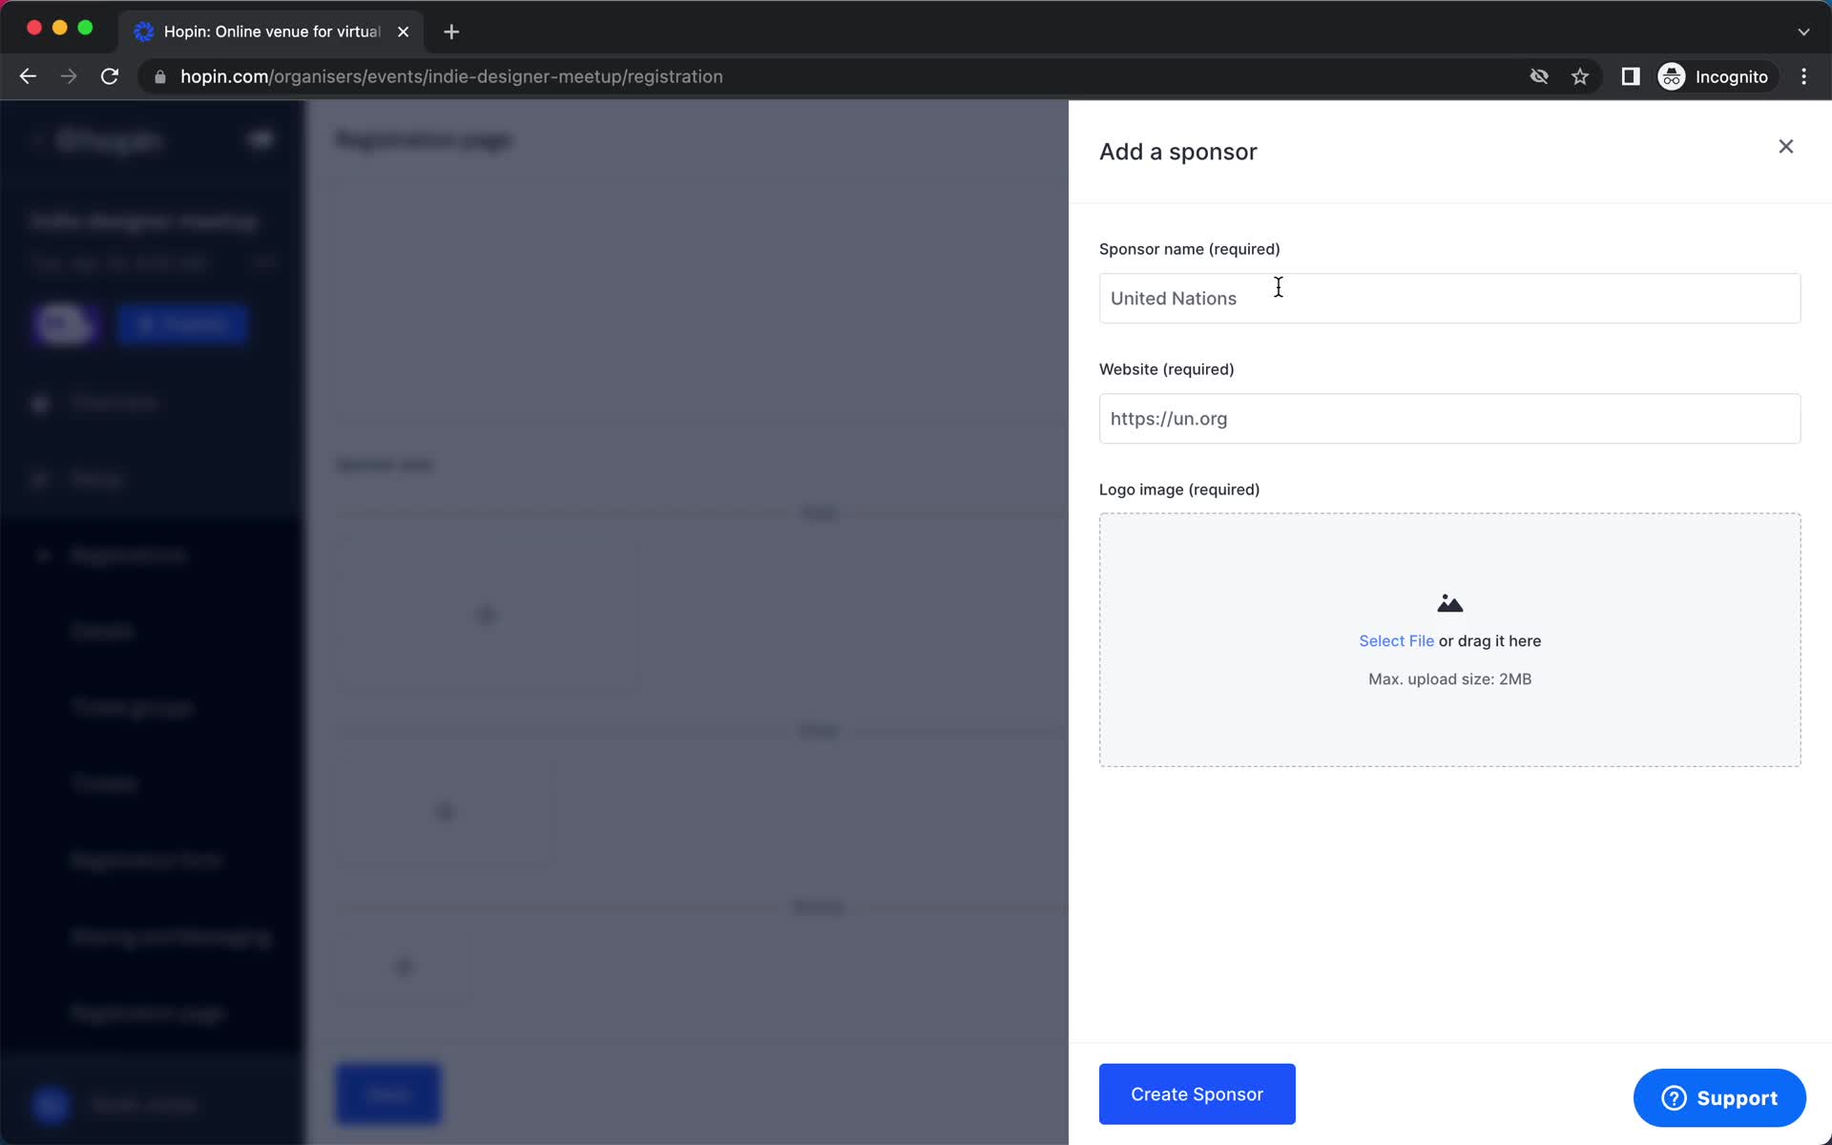This screenshot has height=1145, width=1832.
Task: Click the third-party cookies blocked eye icon
Action: click(1539, 76)
